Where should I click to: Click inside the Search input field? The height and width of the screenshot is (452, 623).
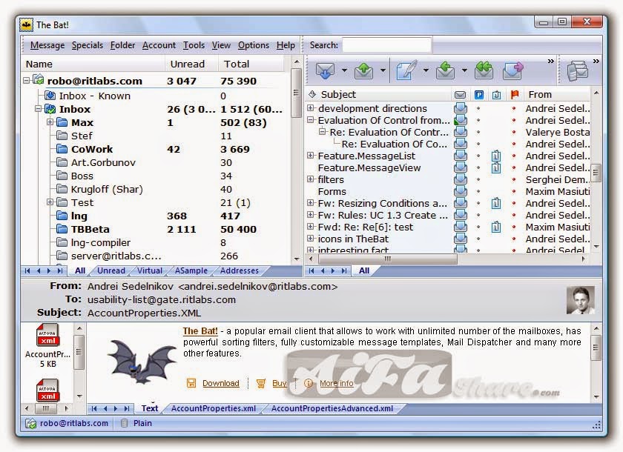click(386, 45)
